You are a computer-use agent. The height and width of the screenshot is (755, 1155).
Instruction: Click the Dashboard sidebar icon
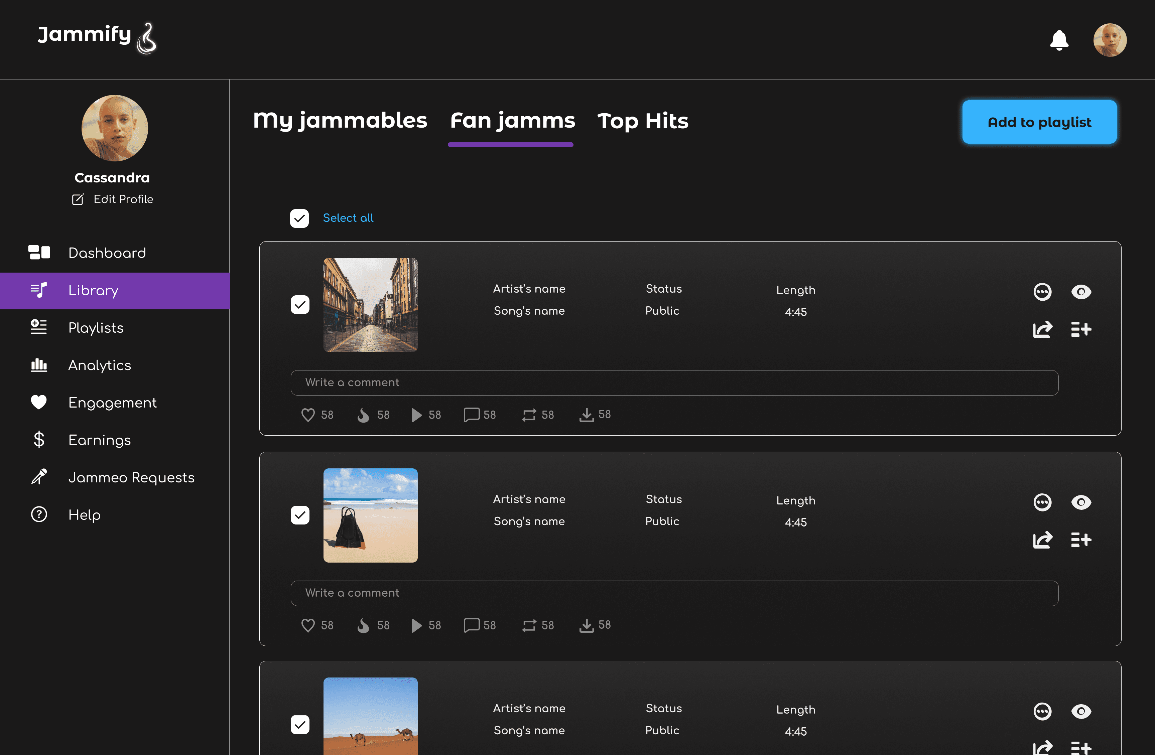[39, 252]
